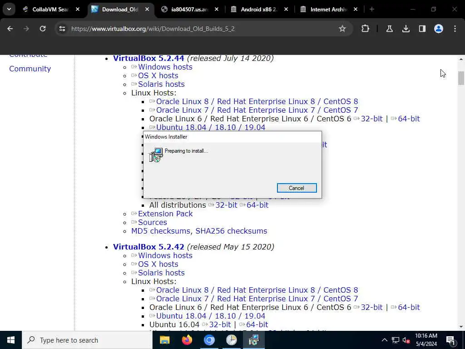Image resolution: width=465 pixels, height=349 pixels.
Task: Select the Windows Installer taskbar icon
Action: point(253,340)
